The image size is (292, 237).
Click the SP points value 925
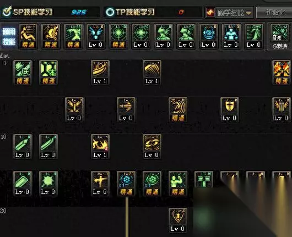79,12
